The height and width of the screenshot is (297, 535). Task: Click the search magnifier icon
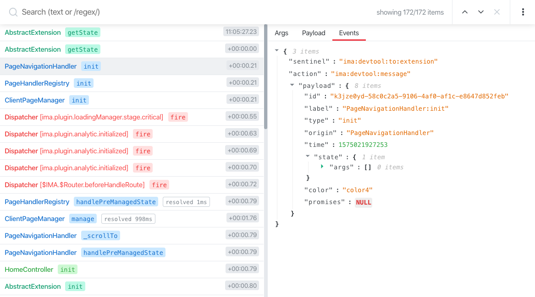click(x=13, y=12)
